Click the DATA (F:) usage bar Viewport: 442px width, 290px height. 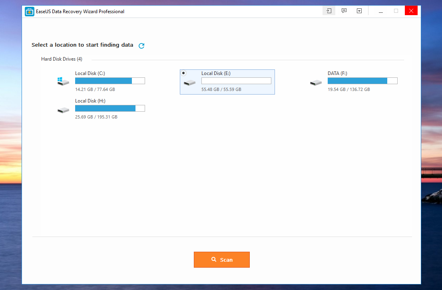(x=362, y=81)
